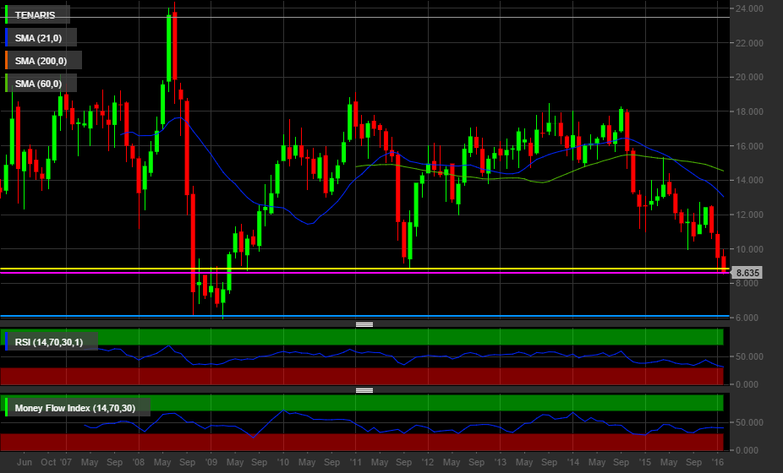Grab the resize handle above the RSI panel
Viewport: 783px width, 473px height.
[x=364, y=323]
